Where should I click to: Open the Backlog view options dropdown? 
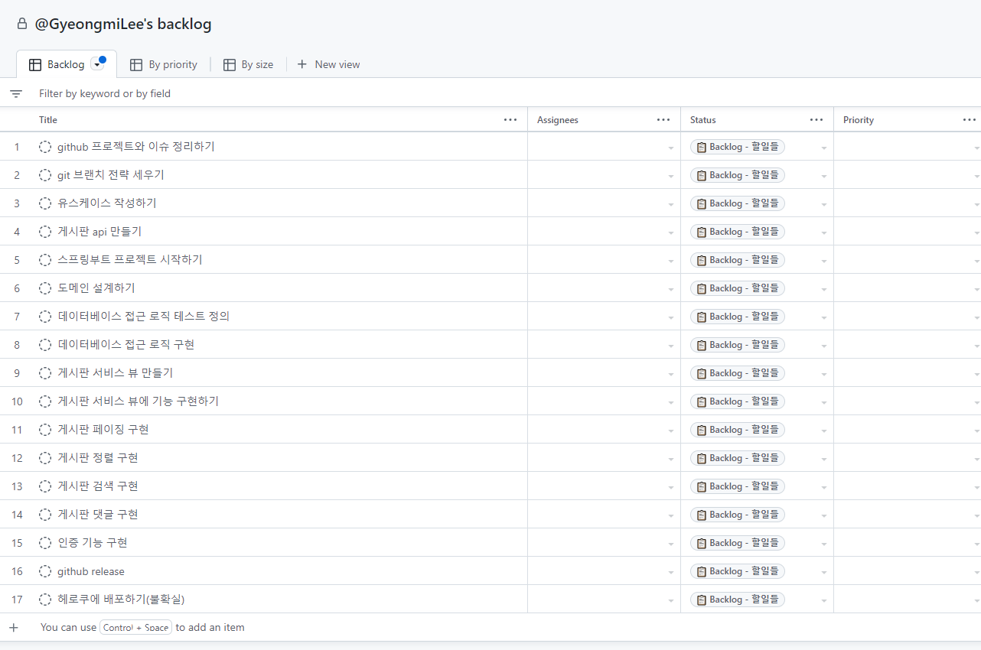click(x=97, y=65)
